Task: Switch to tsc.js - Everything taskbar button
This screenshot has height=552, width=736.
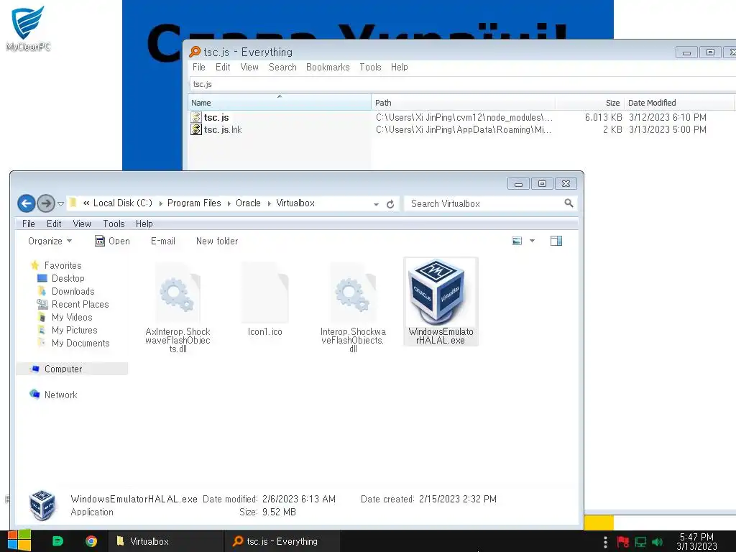Action: pos(281,541)
